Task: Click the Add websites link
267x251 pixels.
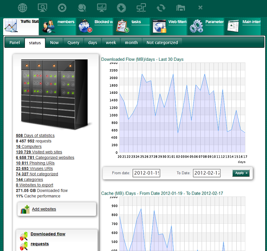Action: [x=44, y=209]
